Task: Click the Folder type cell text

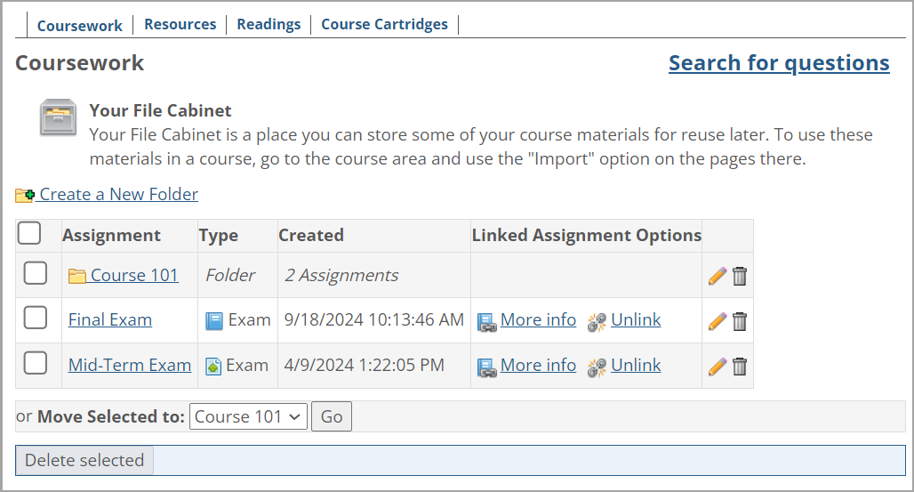Action: (x=230, y=275)
